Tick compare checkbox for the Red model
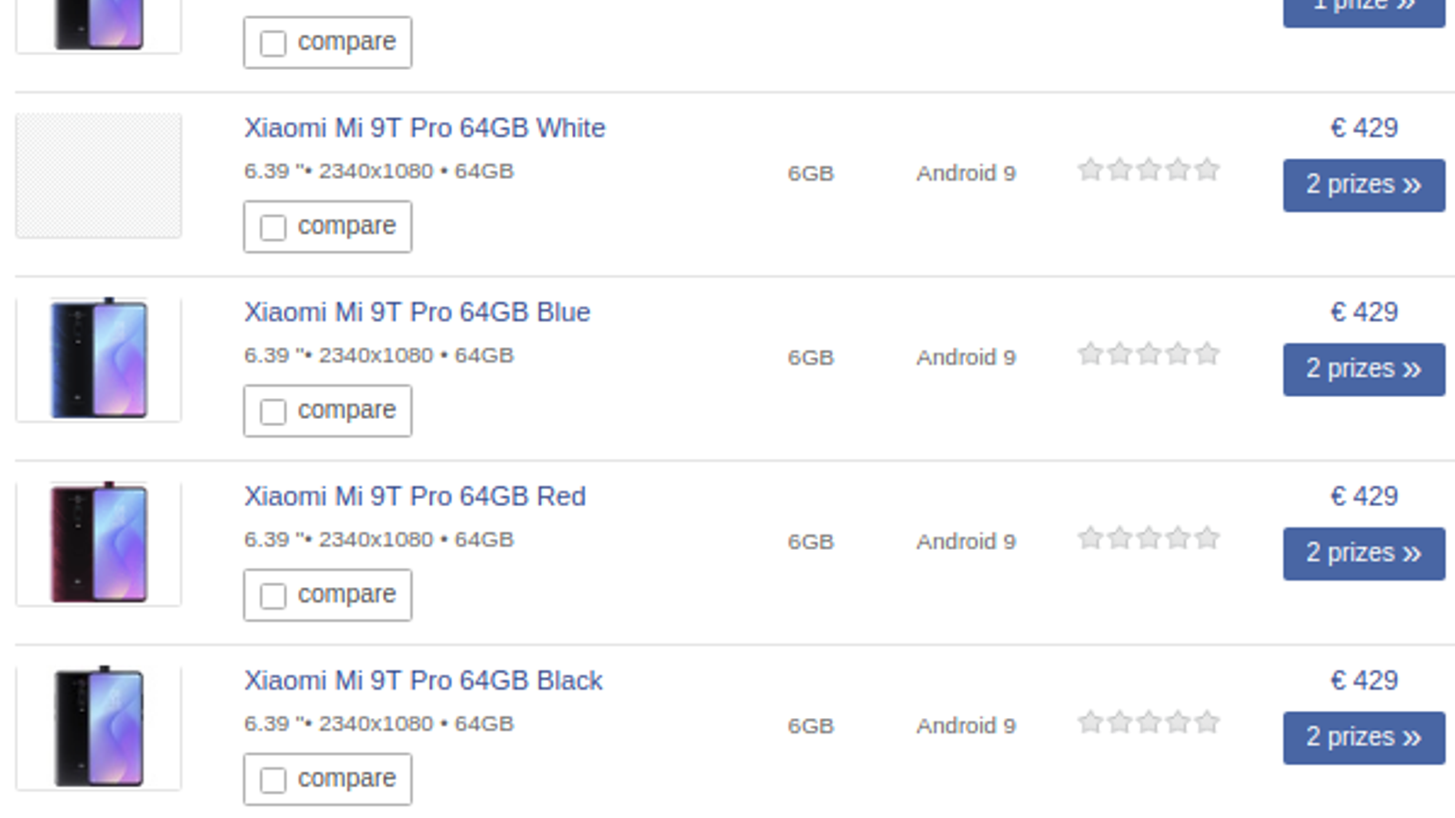1455x818 pixels. click(x=273, y=595)
